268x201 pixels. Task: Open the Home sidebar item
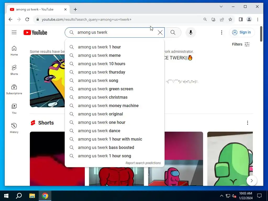pos(14,51)
